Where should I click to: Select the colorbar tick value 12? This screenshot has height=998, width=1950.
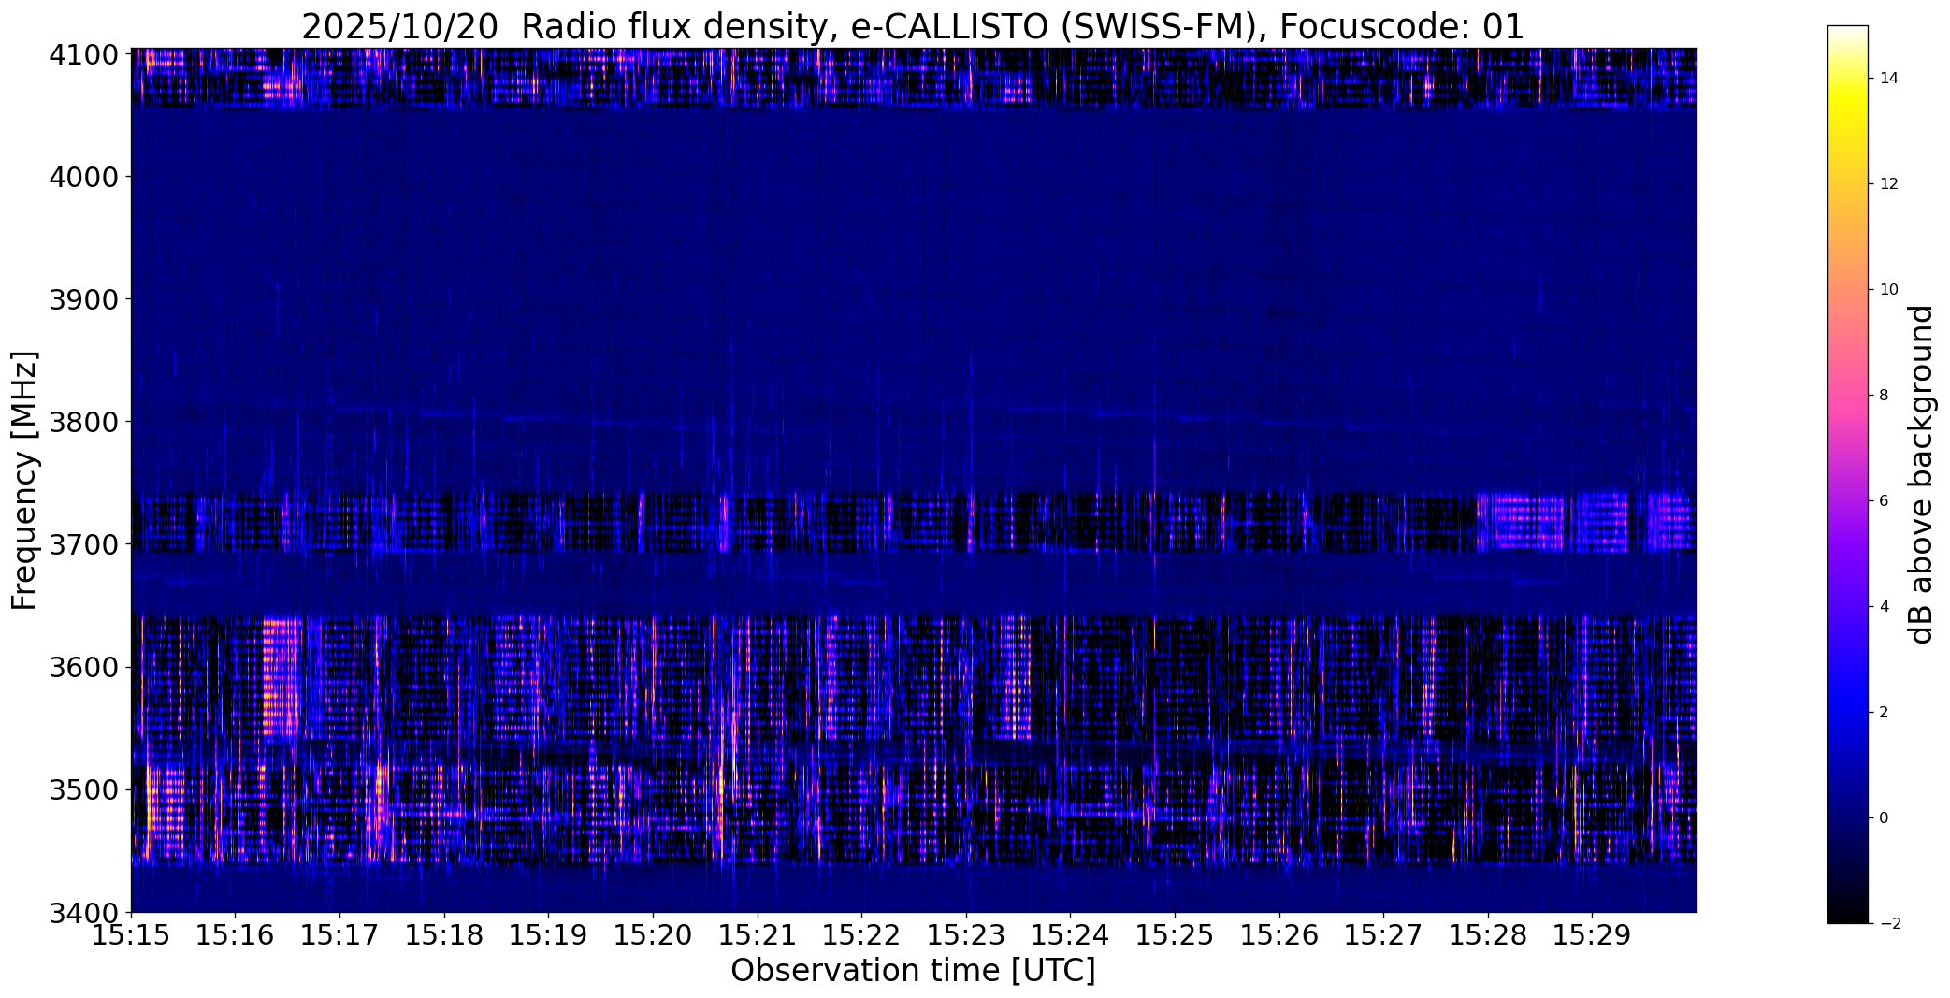click(x=1888, y=184)
